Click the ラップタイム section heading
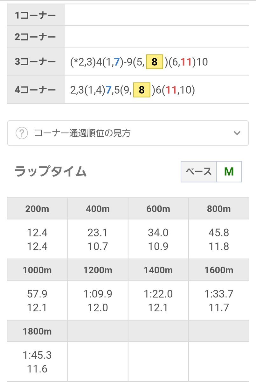The height and width of the screenshot is (382, 256). [51, 171]
